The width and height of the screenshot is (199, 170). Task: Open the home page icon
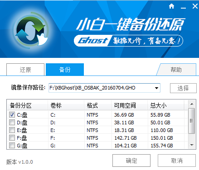coord(171,6)
